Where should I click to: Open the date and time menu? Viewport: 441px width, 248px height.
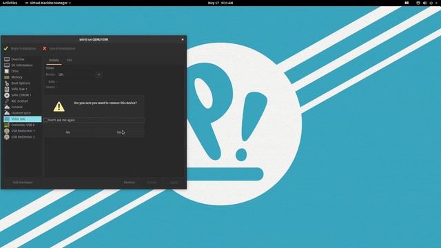tap(220, 3)
